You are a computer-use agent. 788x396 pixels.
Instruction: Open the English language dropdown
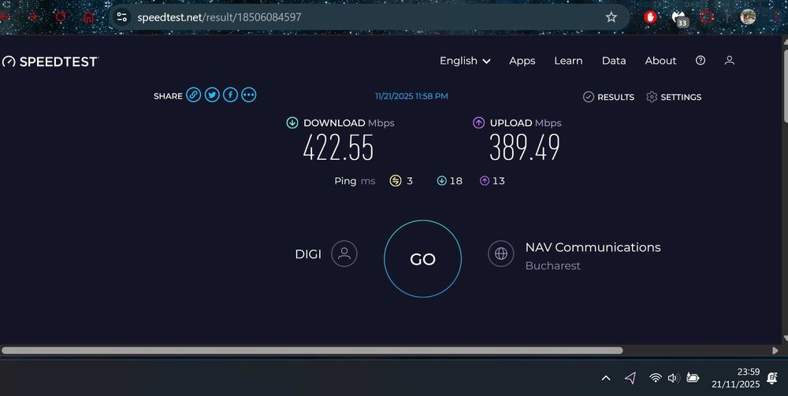click(x=465, y=61)
